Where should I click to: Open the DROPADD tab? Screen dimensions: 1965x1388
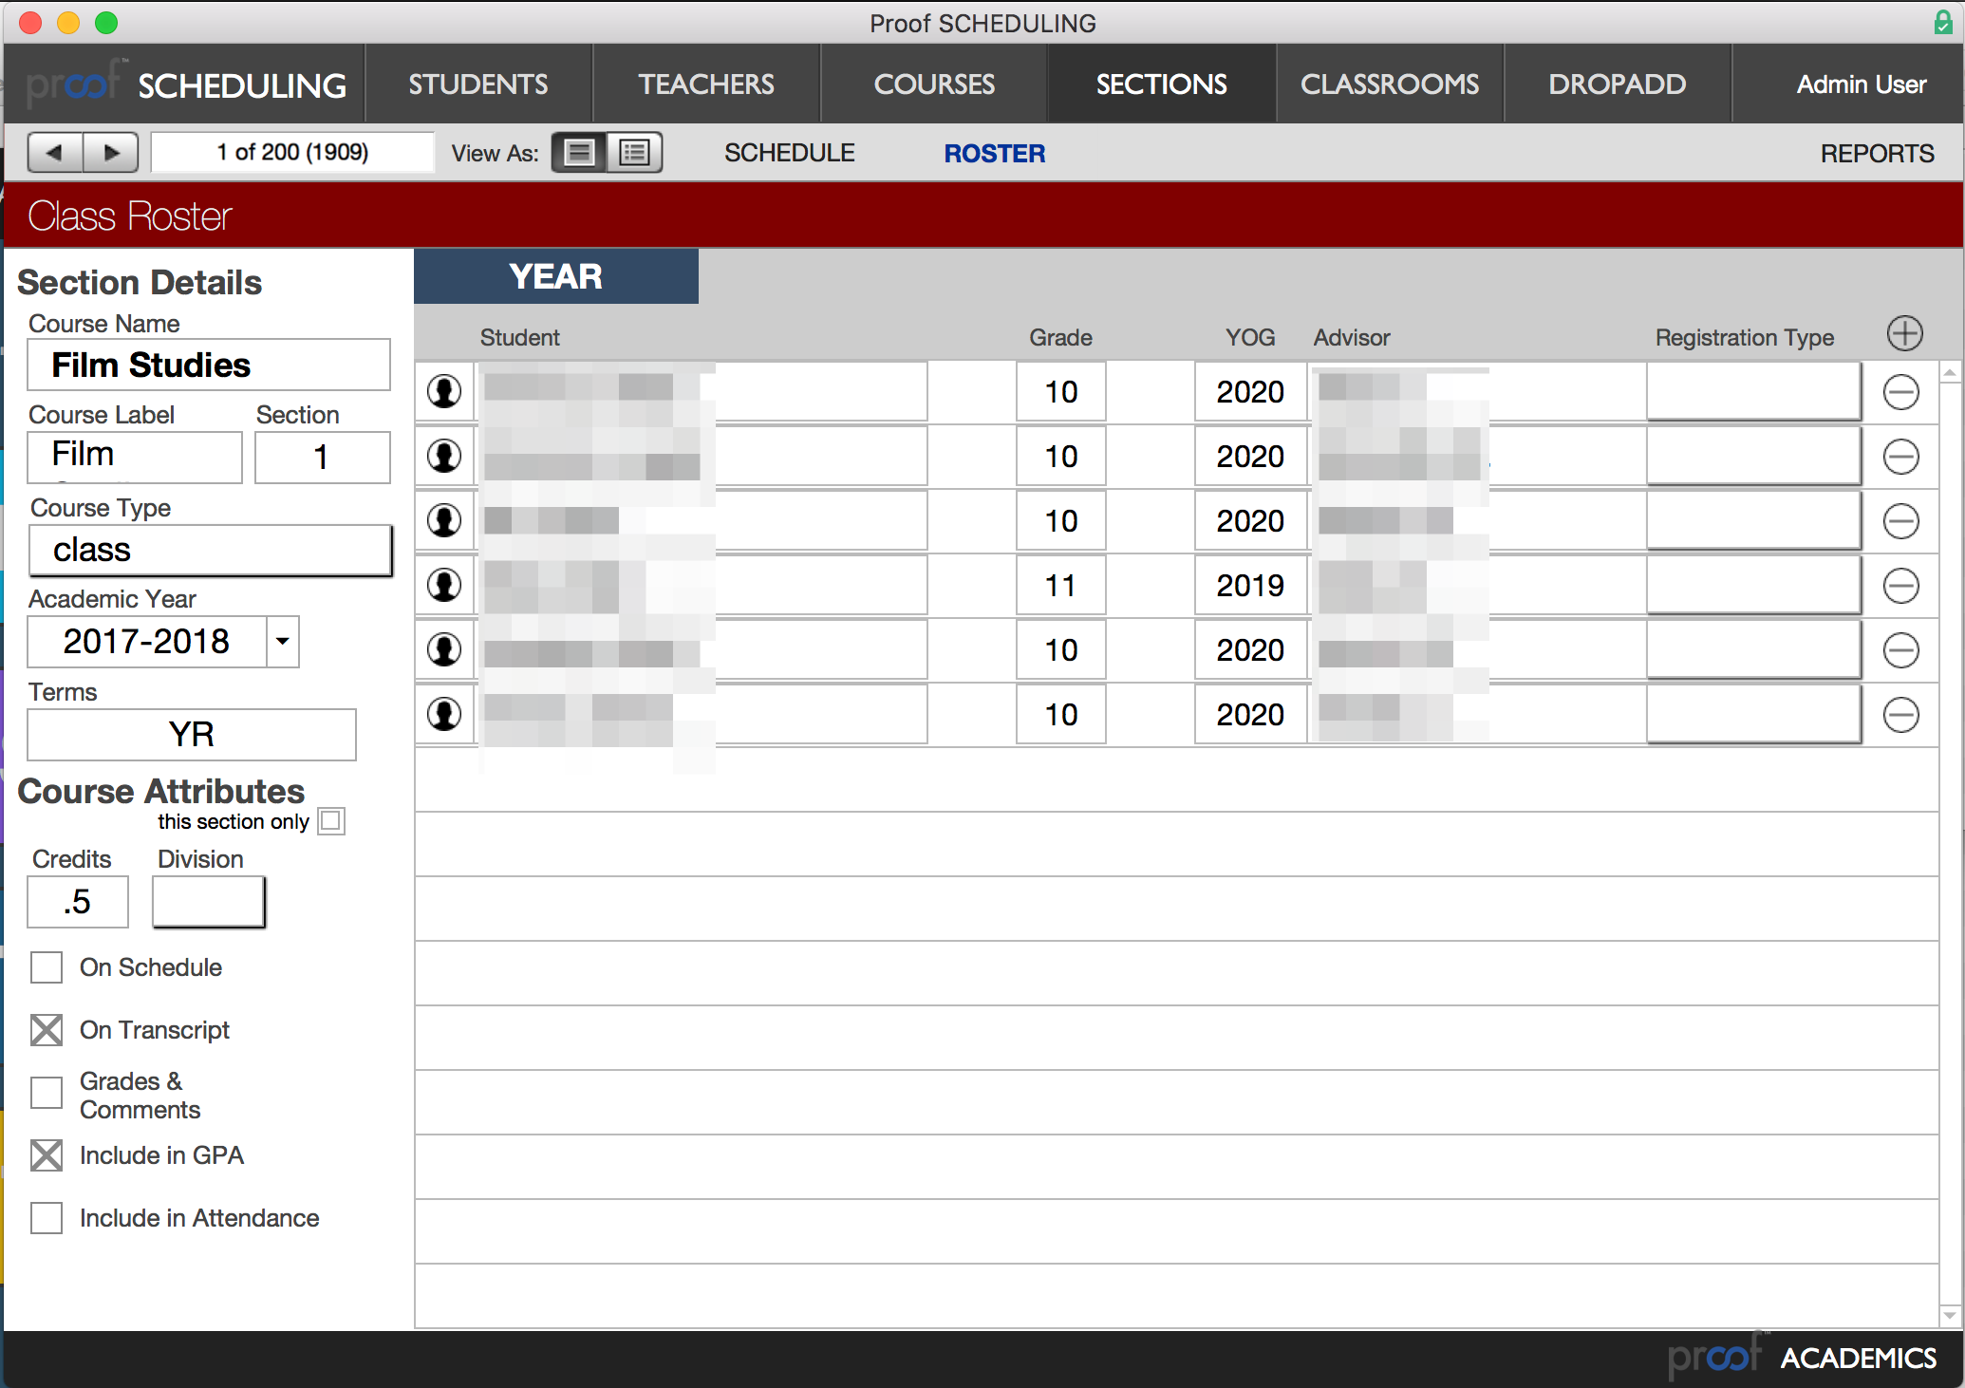[1617, 84]
